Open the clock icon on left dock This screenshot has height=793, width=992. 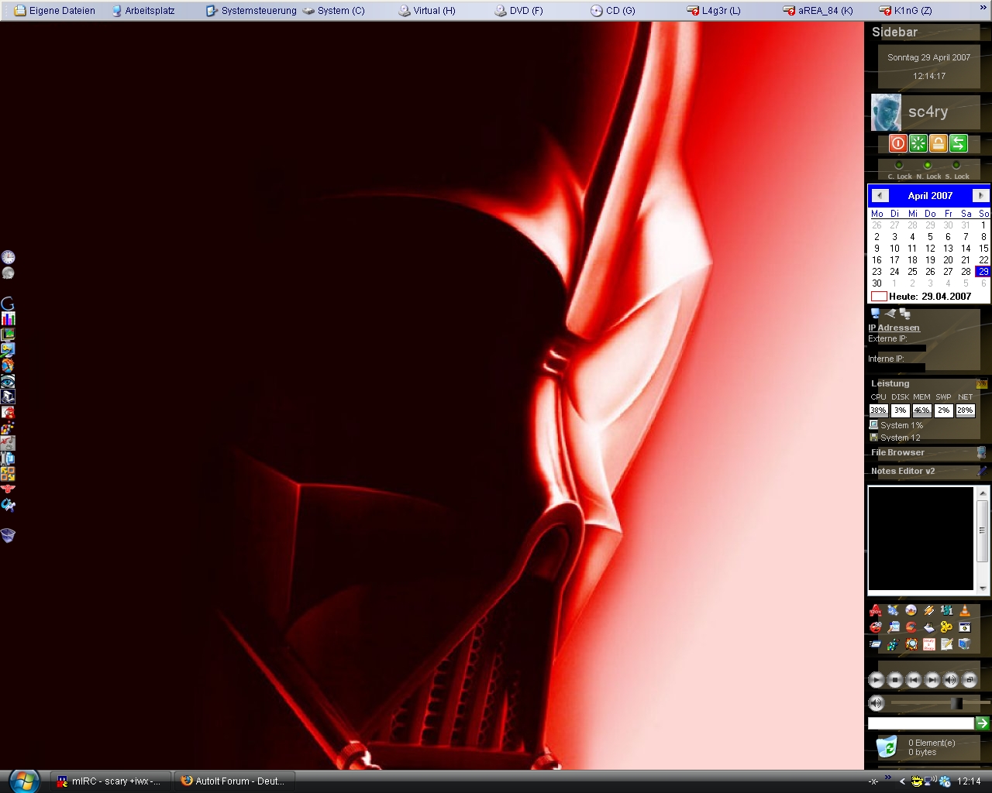8,257
